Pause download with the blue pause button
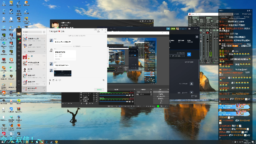Viewport: 256px width, 144px height. pos(189,54)
